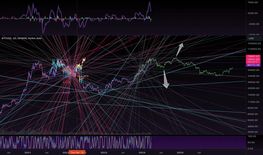The image size is (263, 155).
Task: Click the Tue Apr 19 date marker
Action: pos(77,152)
